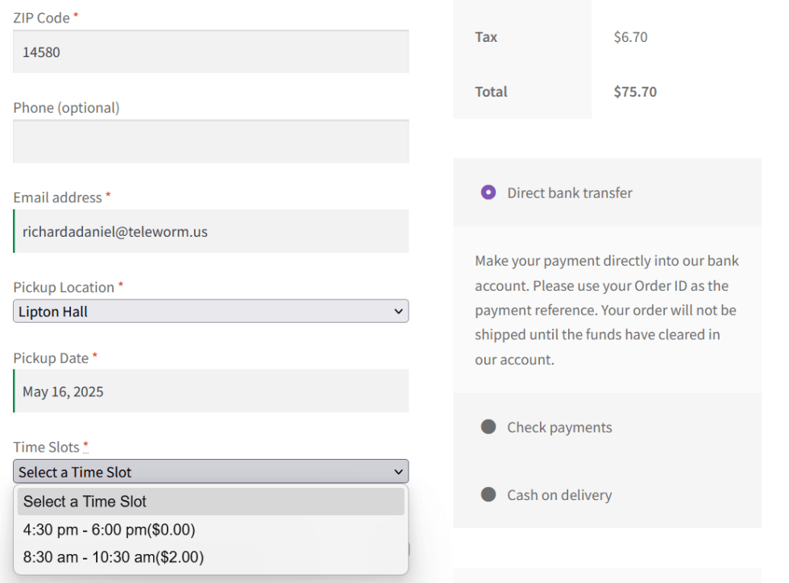This screenshot has width=789, height=583.
Task: Click the Total amount $75.70
Action: (x=635, y=92)
